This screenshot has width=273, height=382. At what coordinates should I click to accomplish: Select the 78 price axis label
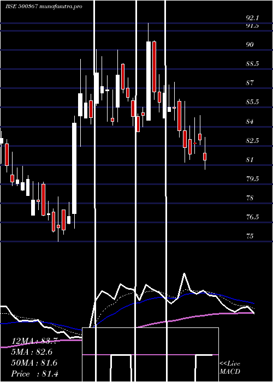tap(250, 198)
